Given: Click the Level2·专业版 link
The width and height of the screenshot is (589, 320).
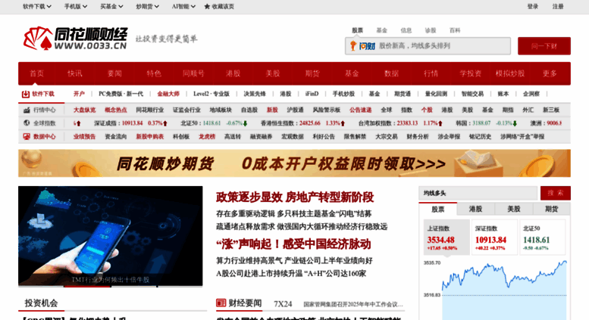Looking at the screenshot, I should pyautogui.click(x=211, y=94).
